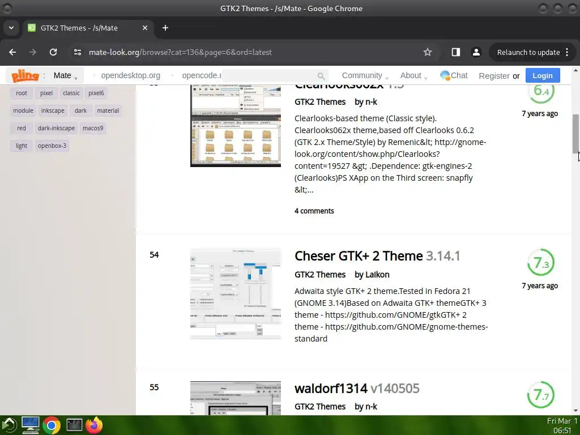
Task: Launch Chrome from the taskbar
Action: pos(52,425)
